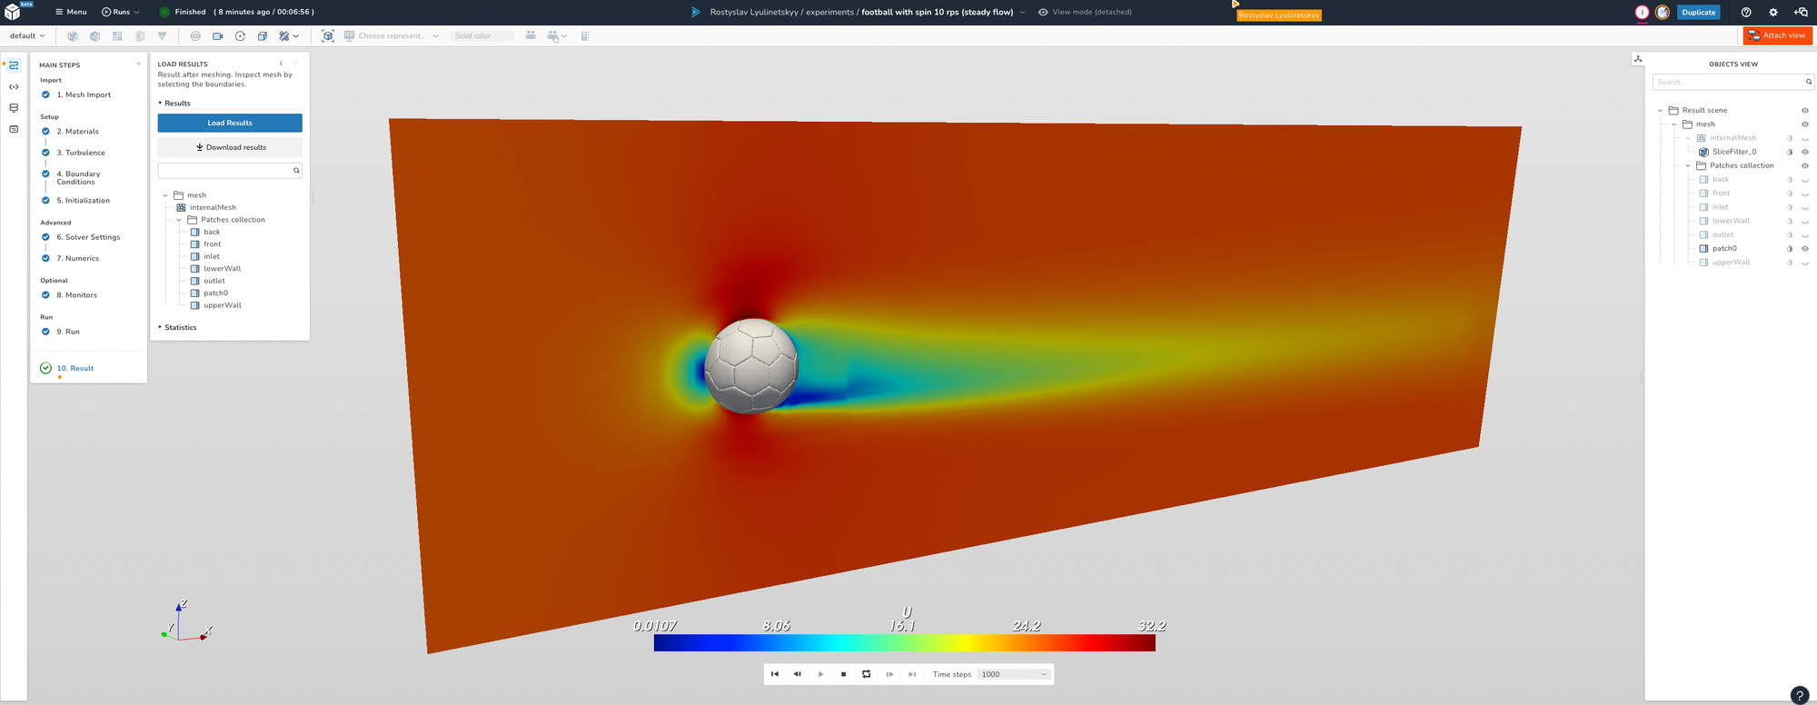1817x705 pixels.
Task: Toggle opacity half-circle icon for patch0
Action: pos(1790,249)
